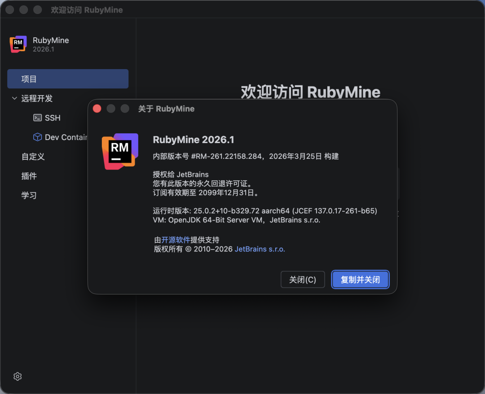Select the 远程开发 label in the sidebar
485x394 pixels.
tap(37, 98)
